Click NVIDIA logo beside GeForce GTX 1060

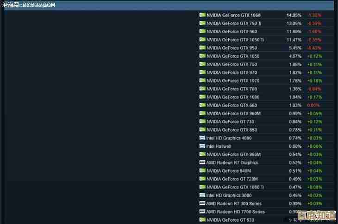[x=202, y=15]
